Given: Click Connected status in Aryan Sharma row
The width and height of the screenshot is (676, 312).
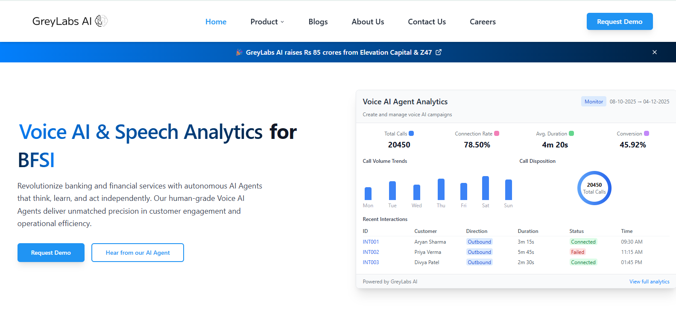Looking at the screenshot, I should [583, 242].
